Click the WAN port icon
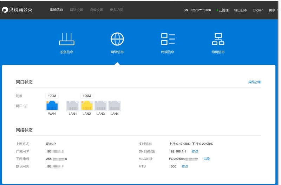This screenshot has width=281, height=185. point(52,105)
